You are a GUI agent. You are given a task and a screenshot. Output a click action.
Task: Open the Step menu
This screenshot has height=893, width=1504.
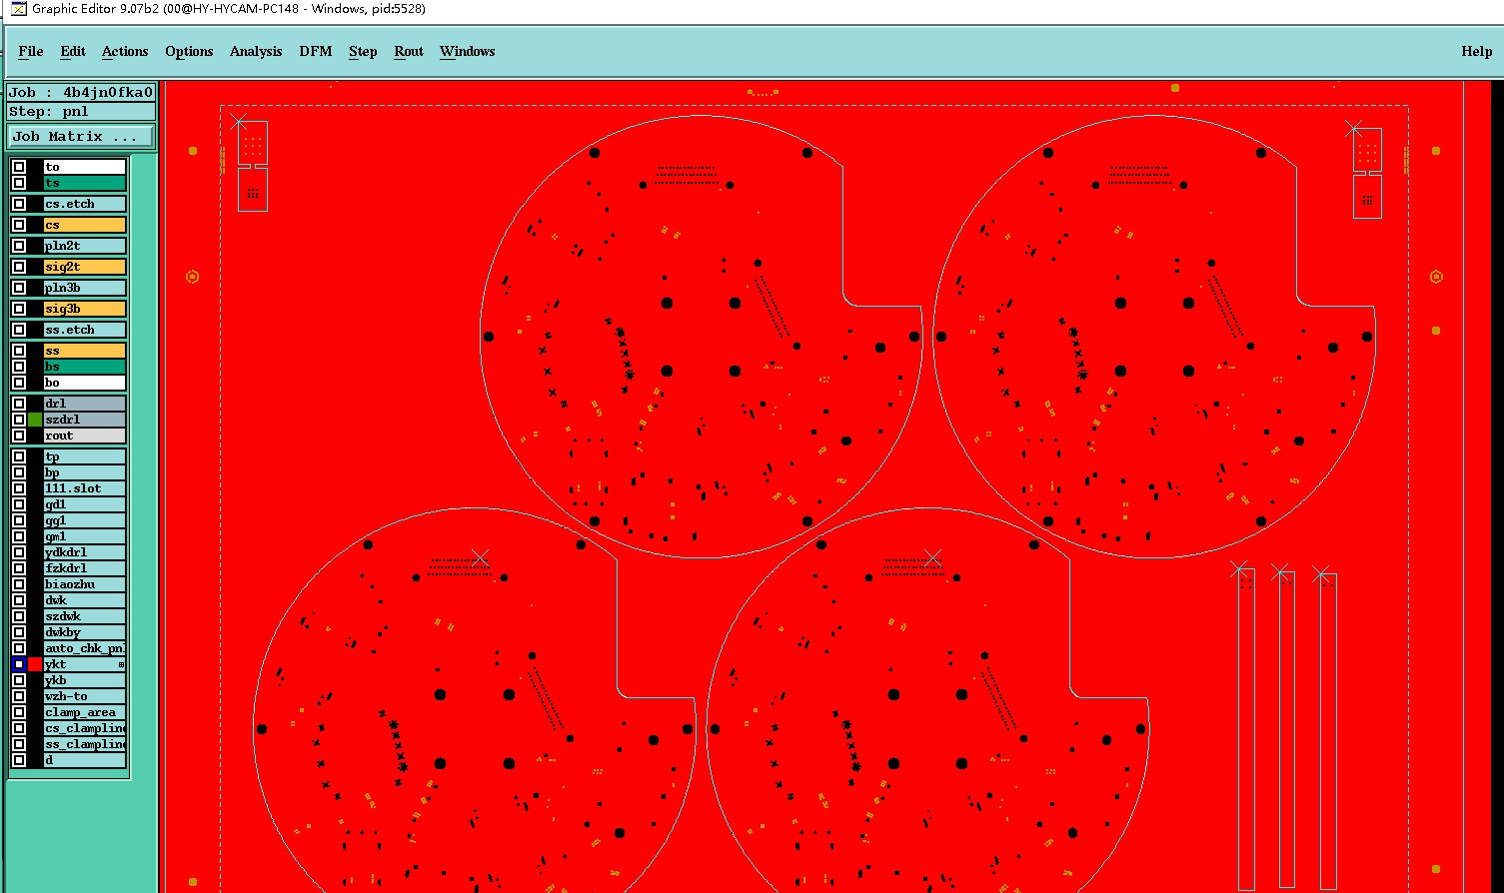[x=363, y=51]
